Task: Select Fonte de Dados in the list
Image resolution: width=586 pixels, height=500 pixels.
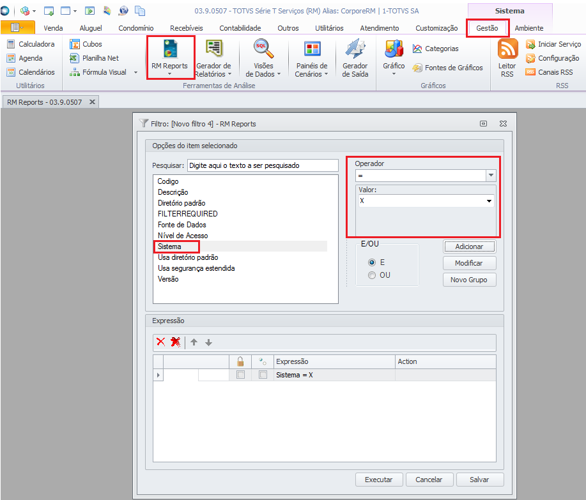Action: coord(181,224)
